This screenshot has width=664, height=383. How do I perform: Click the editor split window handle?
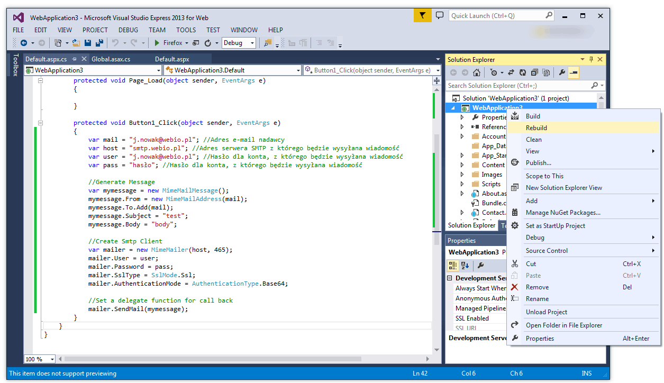(x=436, y=80)
